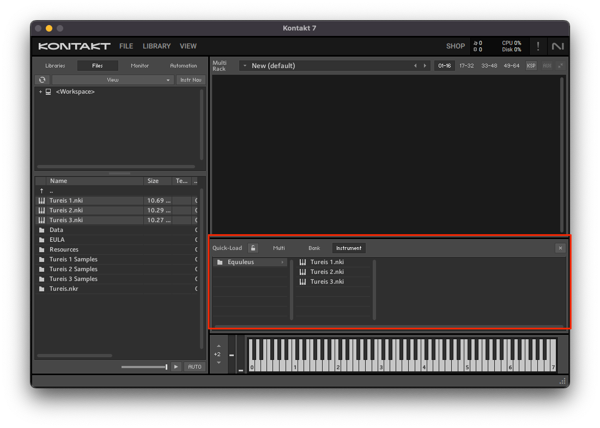Switch to the Automation tab
Viewport: 600px width, 428px height.
(183, 66)
